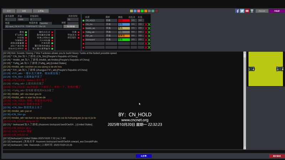Image resolution: width=285 pixels, height=160 pixels.
Task: Open the 初始部队 dropdown showing 0
Action: coord(35,20)
